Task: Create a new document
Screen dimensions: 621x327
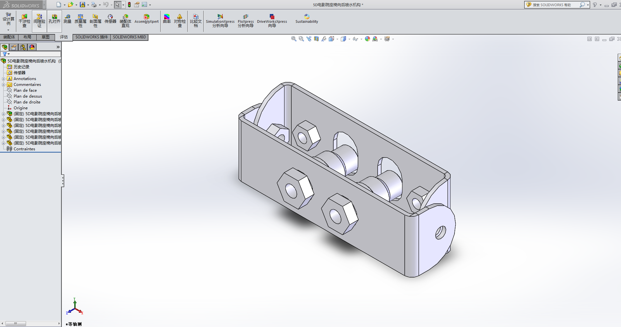Action: click(x=59, y=5)
